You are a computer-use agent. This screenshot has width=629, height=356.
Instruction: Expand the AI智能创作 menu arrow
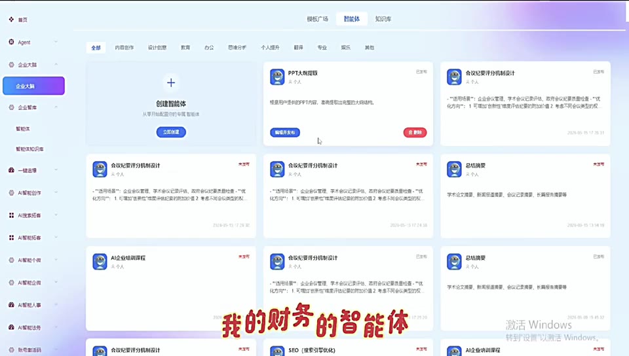pos(56,192)
